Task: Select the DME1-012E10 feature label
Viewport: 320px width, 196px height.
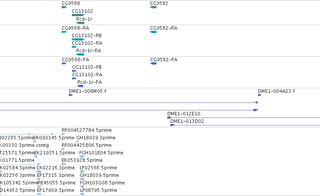Action: [184, 114]
